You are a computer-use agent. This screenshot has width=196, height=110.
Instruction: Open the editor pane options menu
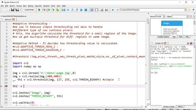(148, 20)
